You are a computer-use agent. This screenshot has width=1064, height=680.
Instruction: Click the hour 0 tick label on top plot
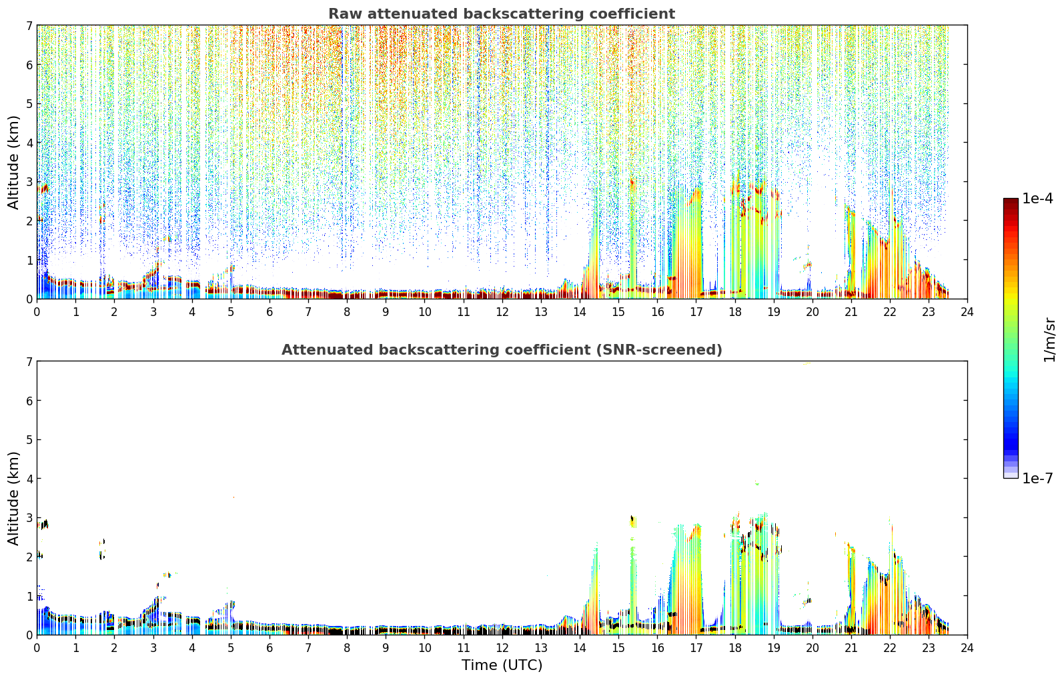(37, 312)
